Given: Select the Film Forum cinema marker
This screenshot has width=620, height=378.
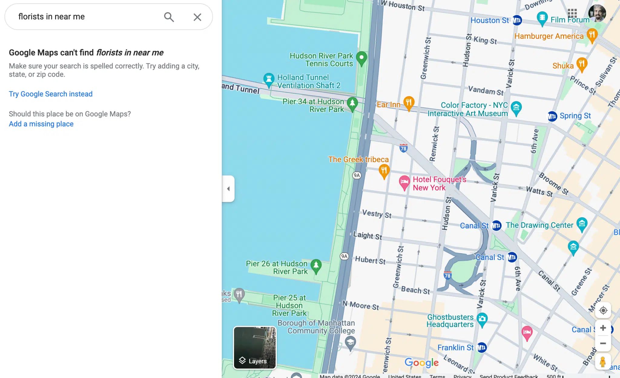Looking at the screenshot, I should tap(542, 19).
